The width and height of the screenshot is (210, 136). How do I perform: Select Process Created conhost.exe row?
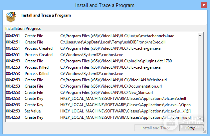coord(102,55)
